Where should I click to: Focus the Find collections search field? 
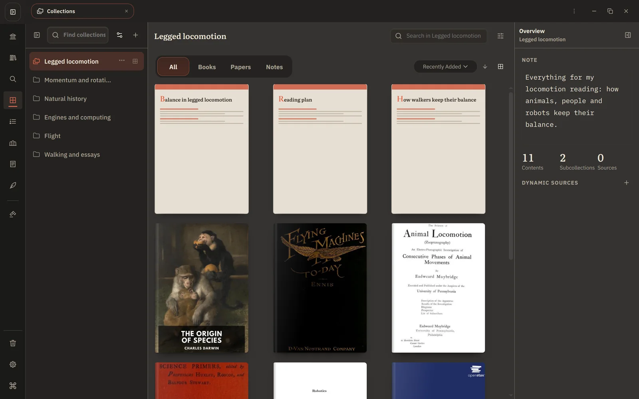click(x=78, y=35)
